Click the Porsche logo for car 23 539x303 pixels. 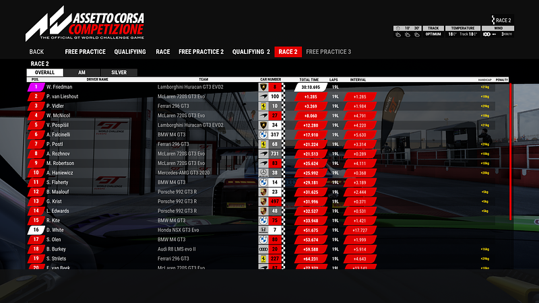pos(263,192)
